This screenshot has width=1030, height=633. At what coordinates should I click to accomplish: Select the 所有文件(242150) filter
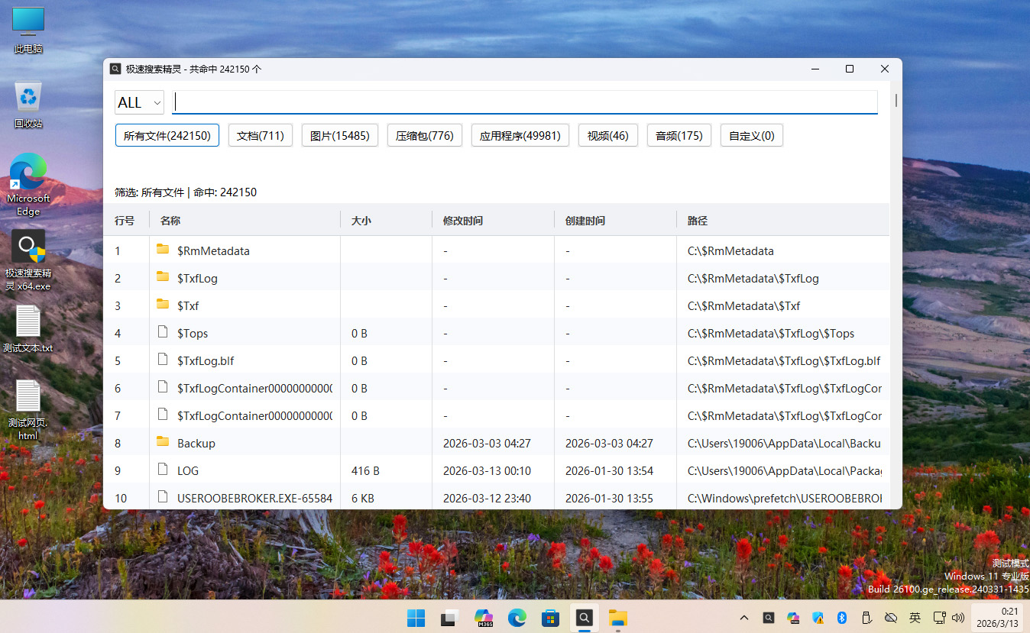[x=167, y=136]
